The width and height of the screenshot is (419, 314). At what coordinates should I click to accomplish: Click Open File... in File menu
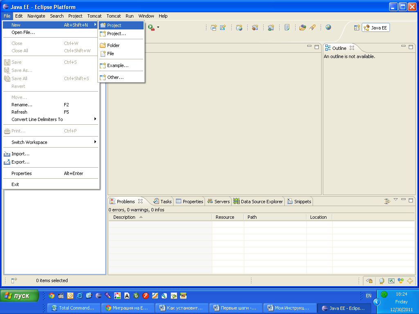click(x=50, y=33)
